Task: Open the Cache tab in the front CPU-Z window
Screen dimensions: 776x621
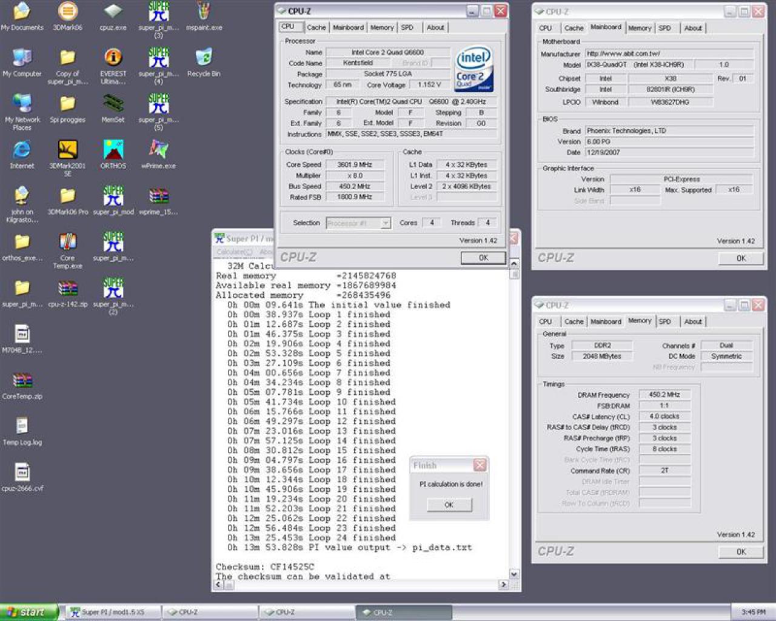Action: pos(316,27)
